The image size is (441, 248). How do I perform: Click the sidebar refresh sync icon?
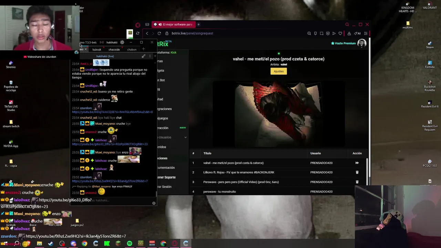coord(137,33)
